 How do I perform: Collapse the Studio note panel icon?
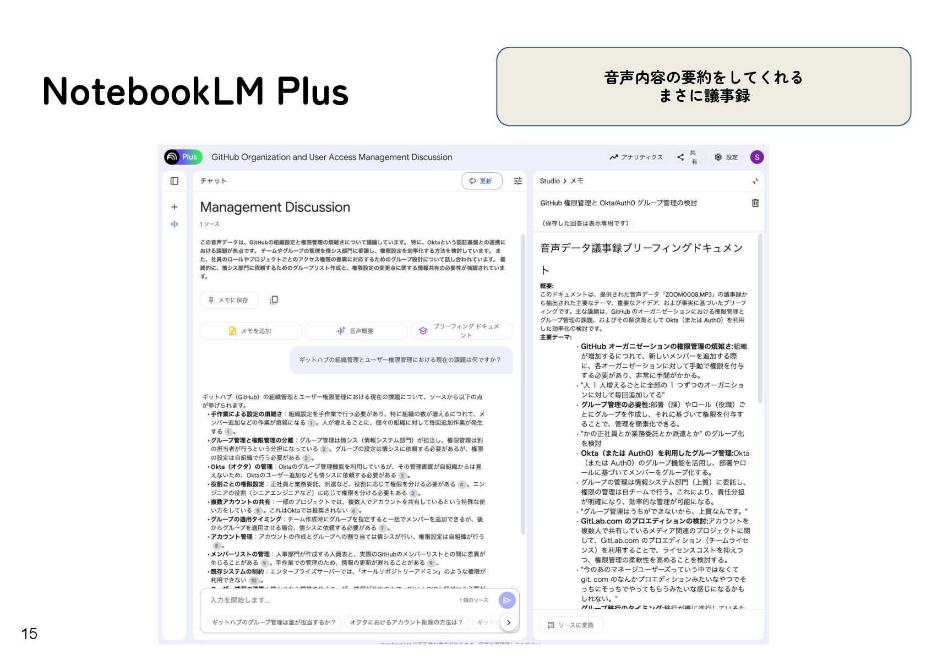tap(755, 181)
